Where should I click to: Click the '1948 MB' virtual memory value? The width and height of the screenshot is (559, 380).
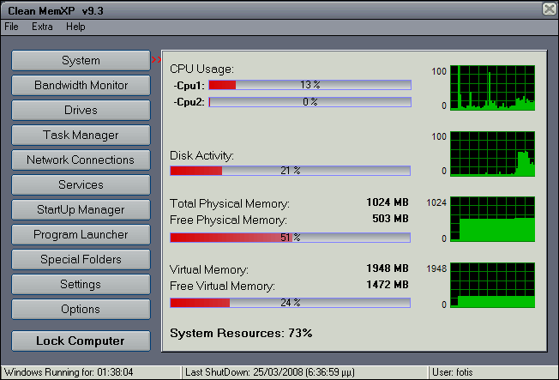click(x=388, y=268)
